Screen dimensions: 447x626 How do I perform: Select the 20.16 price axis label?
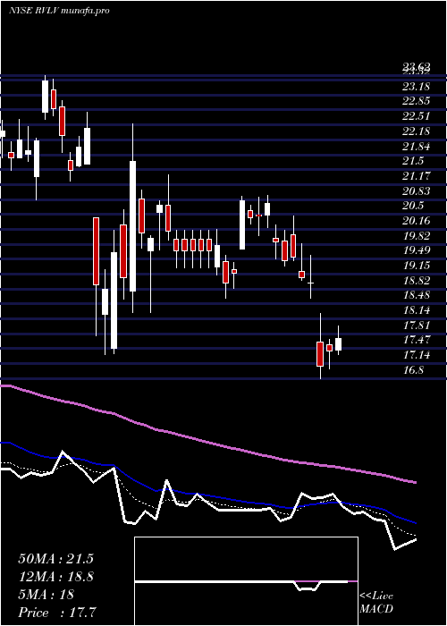[416, 221]
